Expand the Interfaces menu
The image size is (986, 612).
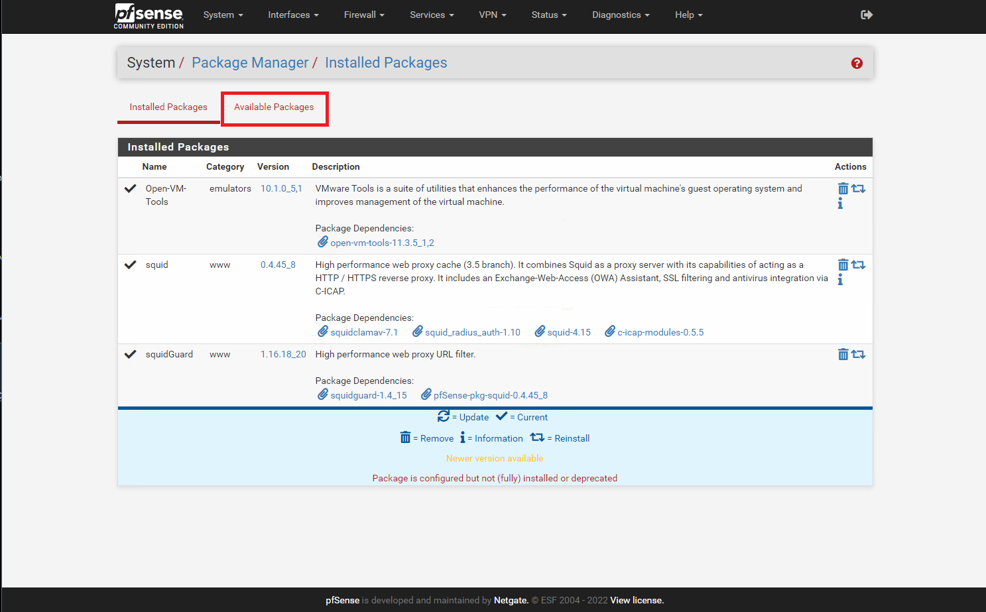tap(293, 15)
